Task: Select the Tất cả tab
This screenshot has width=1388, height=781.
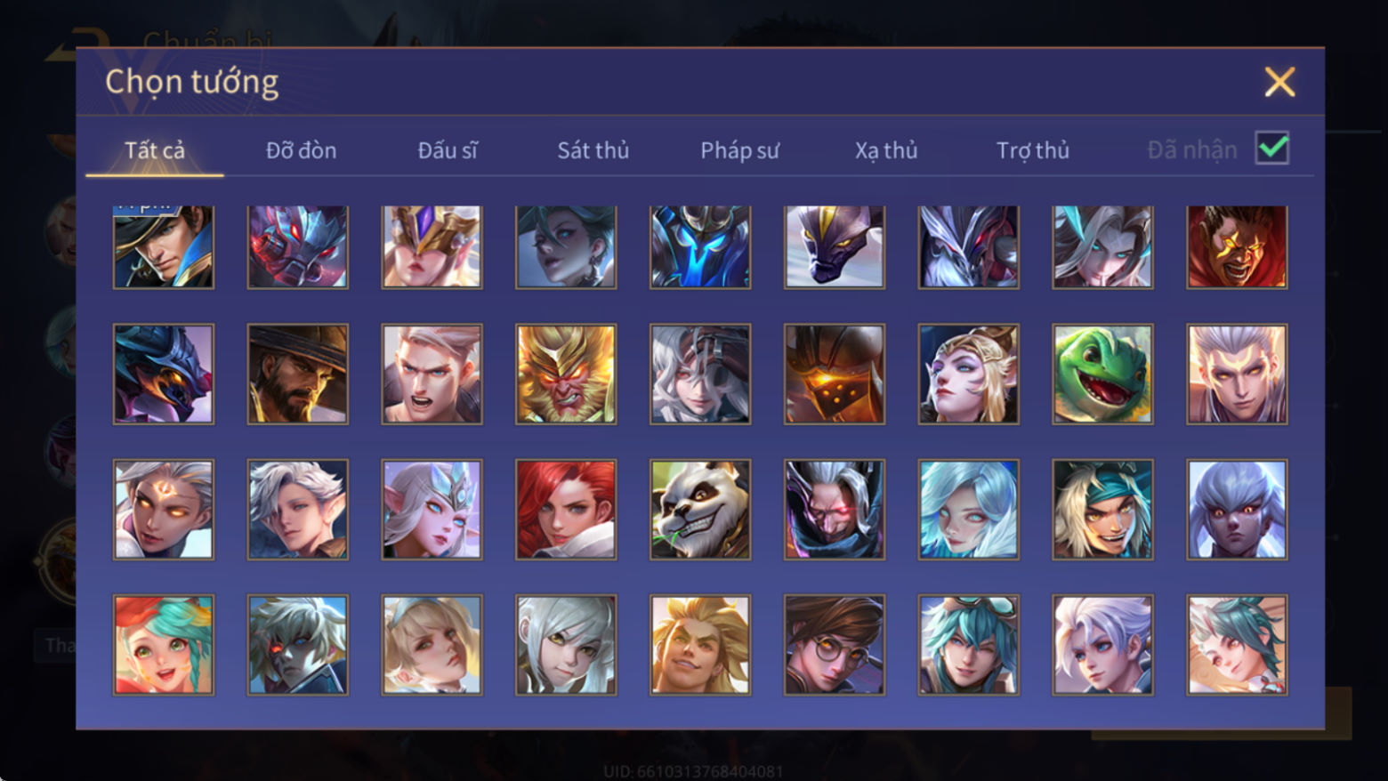Action: (155, 150)
